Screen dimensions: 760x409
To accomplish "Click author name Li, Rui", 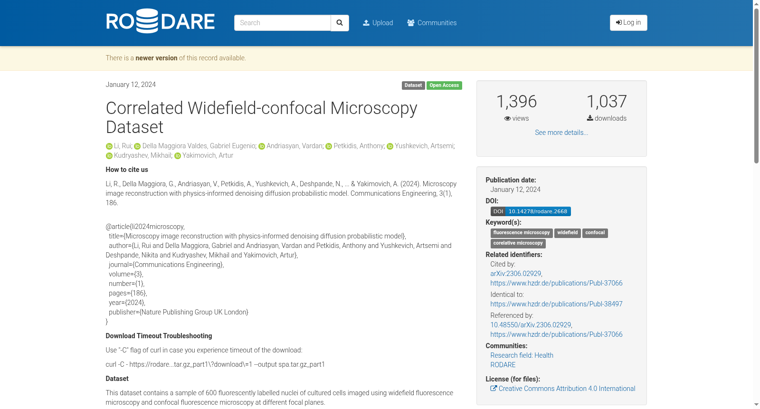I will point(122,146).
